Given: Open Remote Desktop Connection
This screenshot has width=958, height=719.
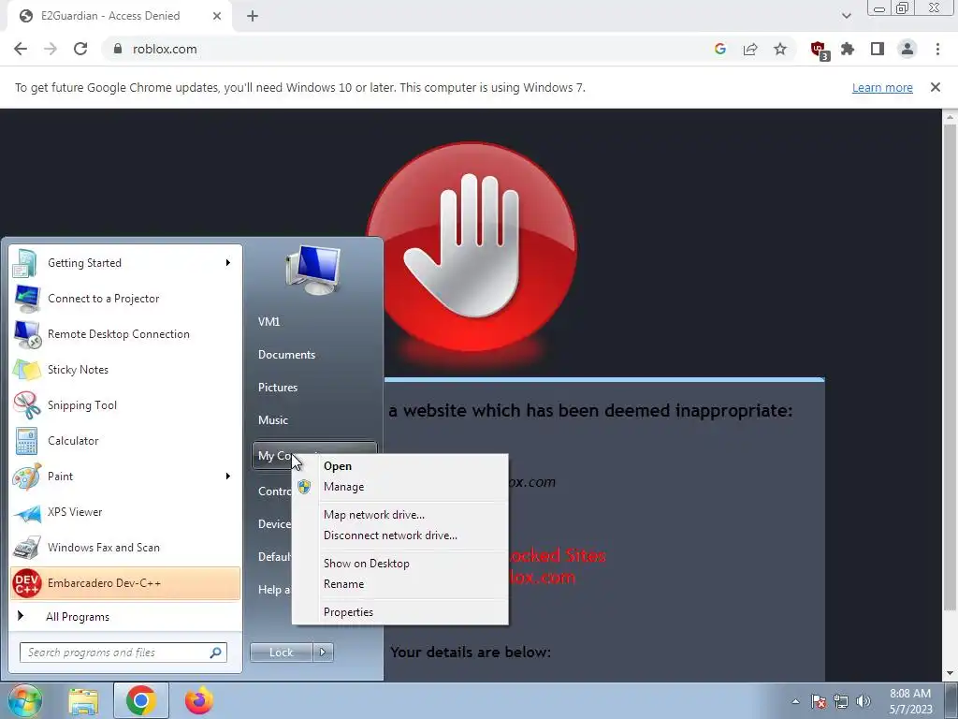Looking at the screenshot, I should click(x=125, y=334).
